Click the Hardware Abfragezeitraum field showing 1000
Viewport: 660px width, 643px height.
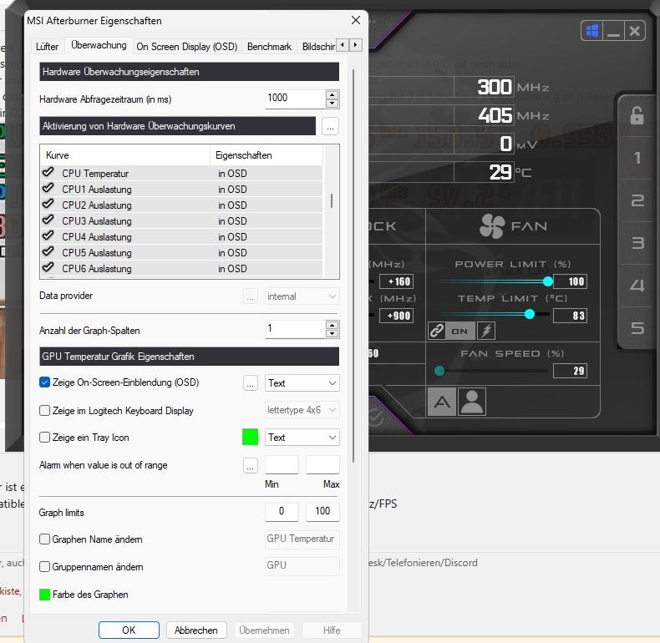tap(295, 99)
